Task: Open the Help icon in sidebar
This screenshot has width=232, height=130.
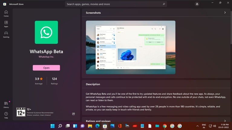Action: pyautogui.click(x=6, y=115)
